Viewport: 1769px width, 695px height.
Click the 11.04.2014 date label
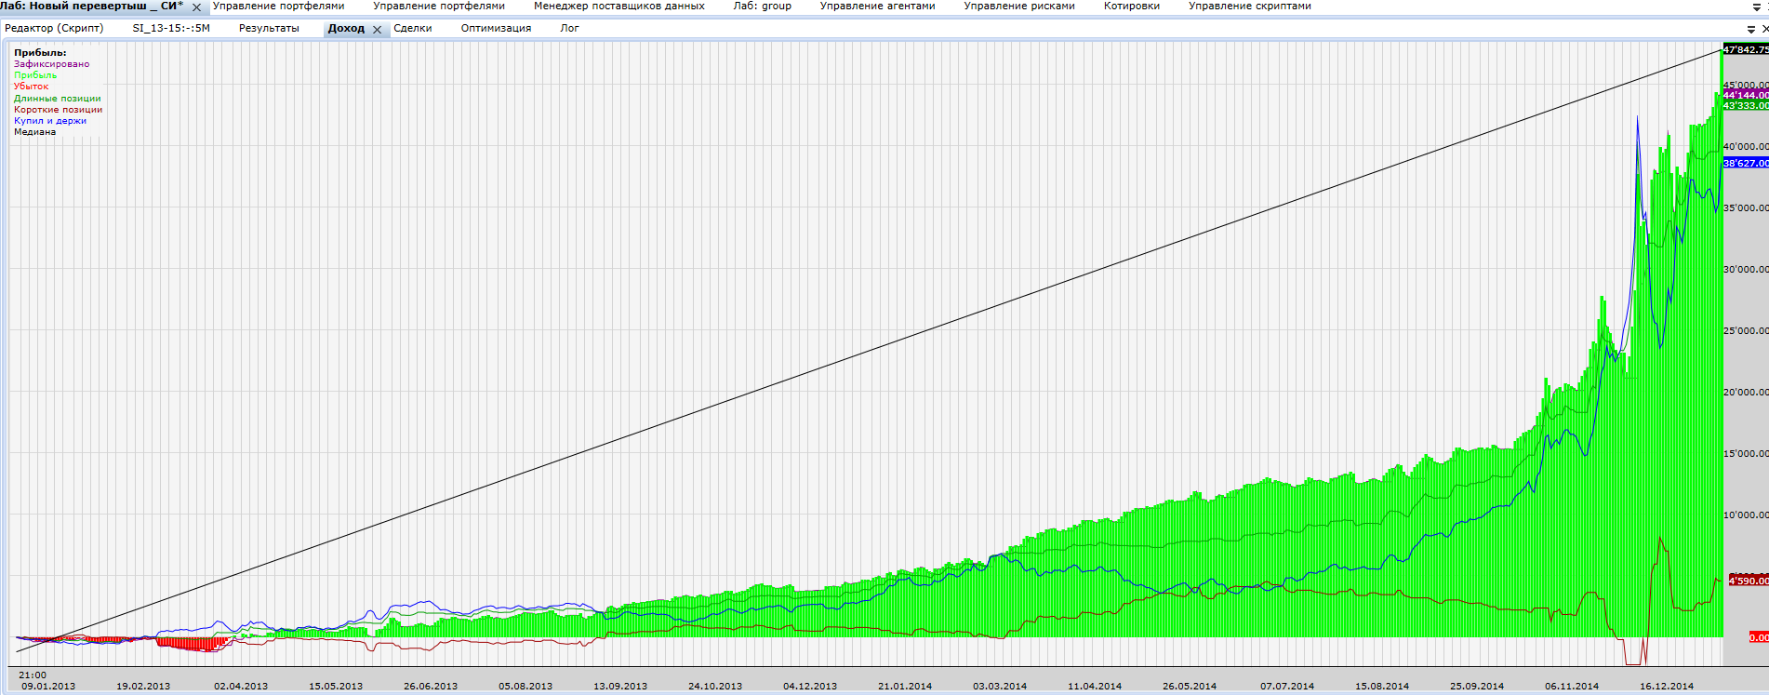[x=1095, y=687]
